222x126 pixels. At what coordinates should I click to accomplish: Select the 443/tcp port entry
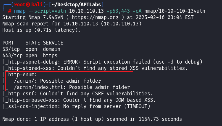coord(12,55)
